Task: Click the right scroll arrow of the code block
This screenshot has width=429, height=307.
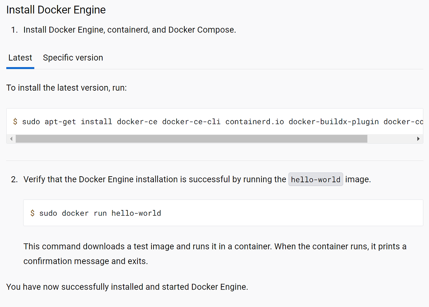Action: click(x=418, y=139)
